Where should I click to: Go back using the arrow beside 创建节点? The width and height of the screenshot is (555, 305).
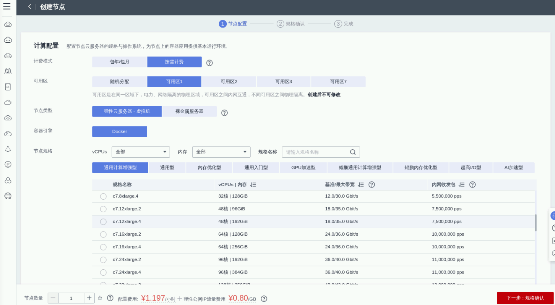point(30,7)
